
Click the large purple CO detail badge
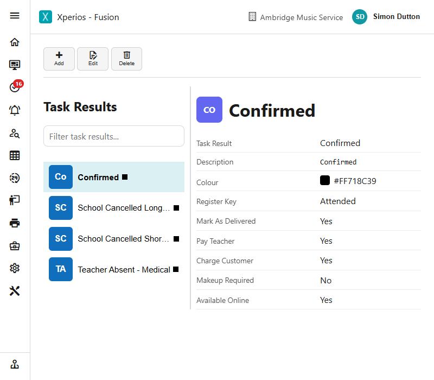point(209,110)
